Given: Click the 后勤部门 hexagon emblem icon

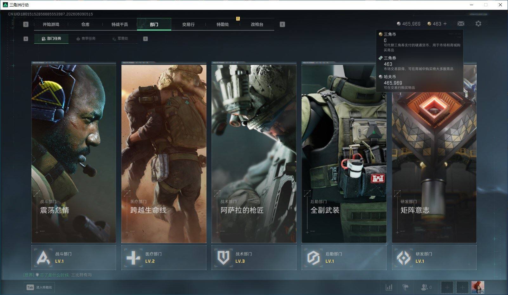Looking at the screenshot, I should click(313, 258).
